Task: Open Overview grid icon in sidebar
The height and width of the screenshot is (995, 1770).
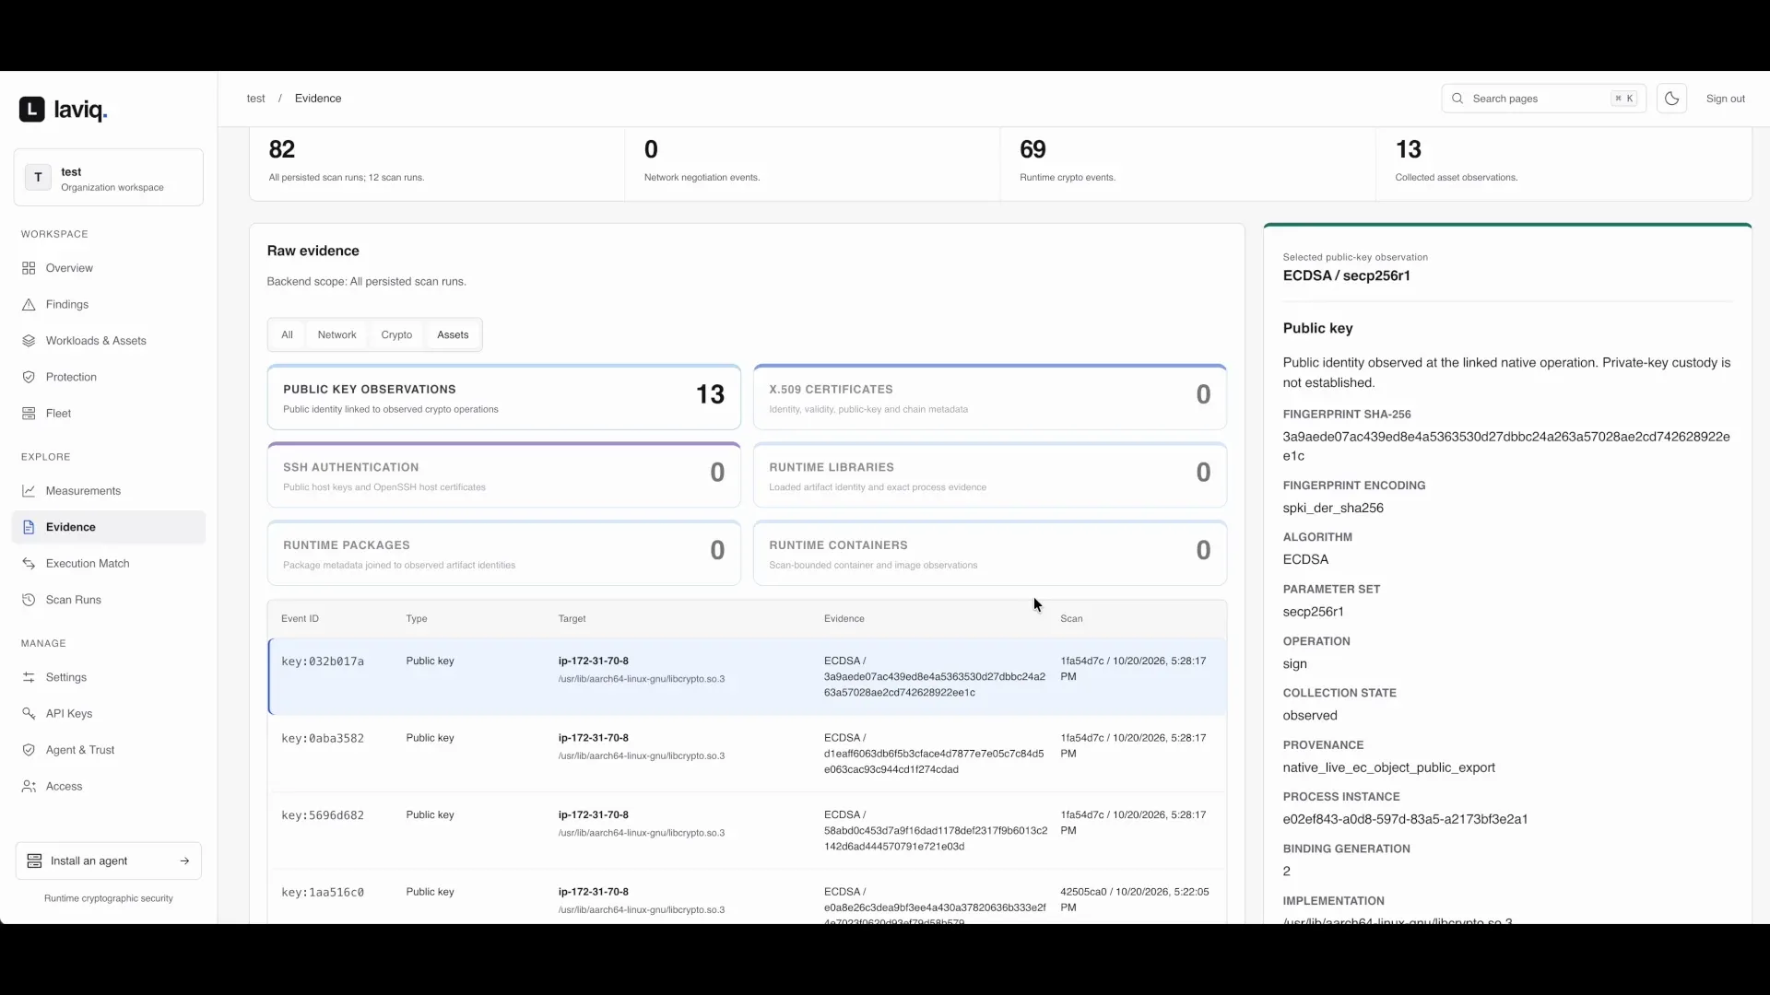Action: [29, 268]
